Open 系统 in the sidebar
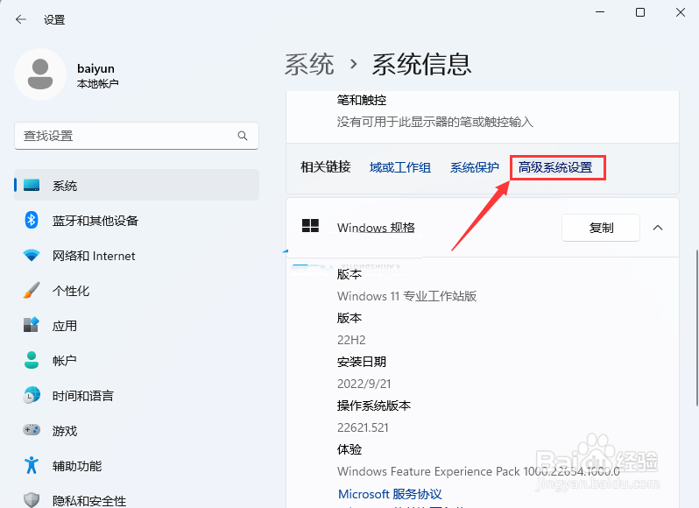The height and width of the screenshot is (508, 699). [137, 185]
